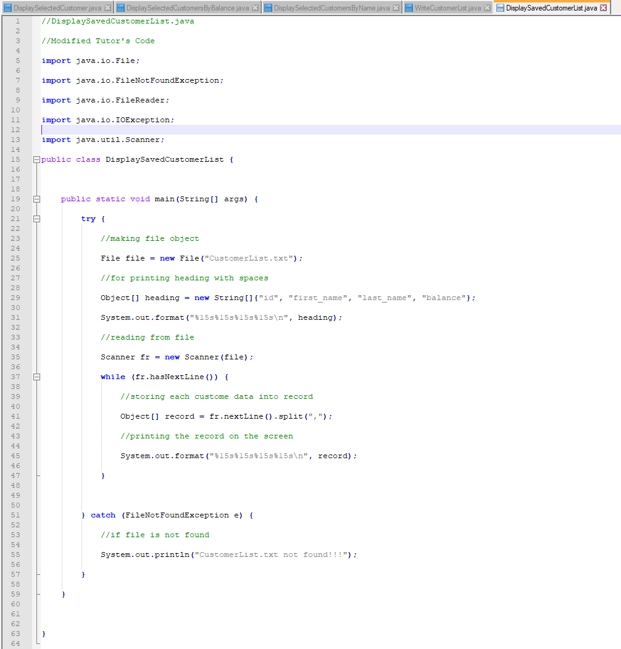Click line number 55 in the margin
Viewport: 621px width, 649px height.
click(16, 555)
